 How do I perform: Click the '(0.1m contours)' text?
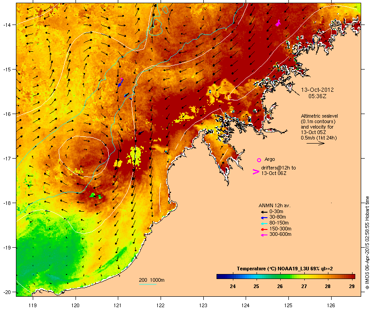(318, 121)
